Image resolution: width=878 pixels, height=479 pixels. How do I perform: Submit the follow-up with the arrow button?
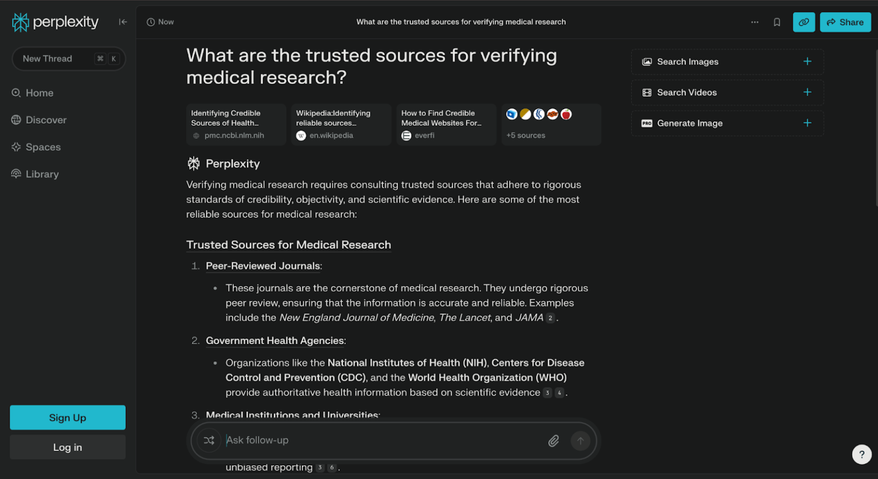580,441
